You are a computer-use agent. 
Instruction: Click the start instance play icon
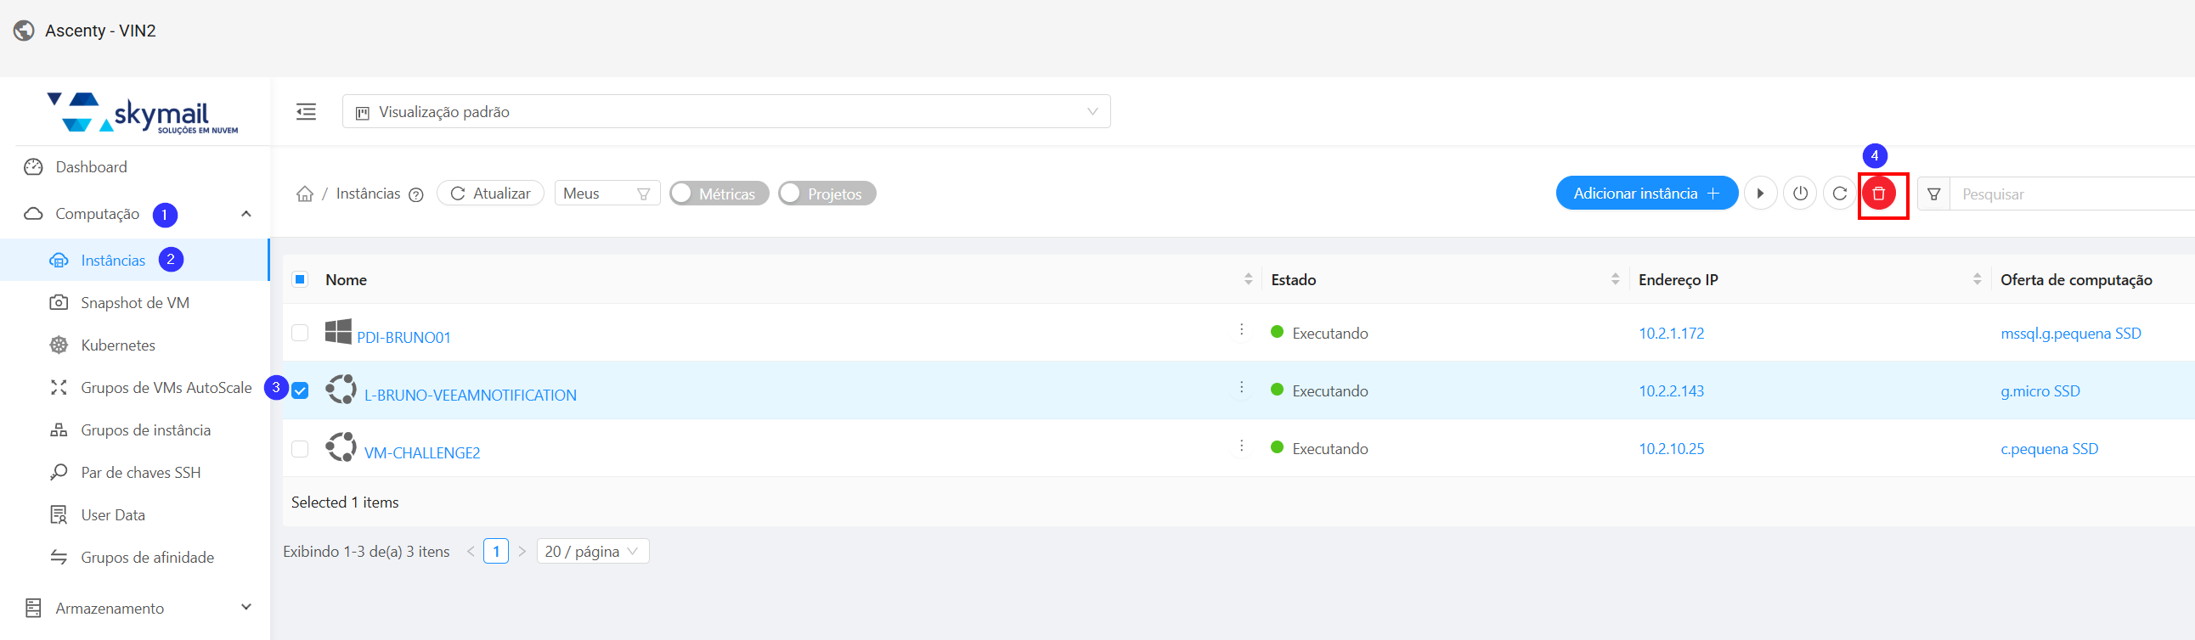pyautogui.click(x=1759, y=194)
